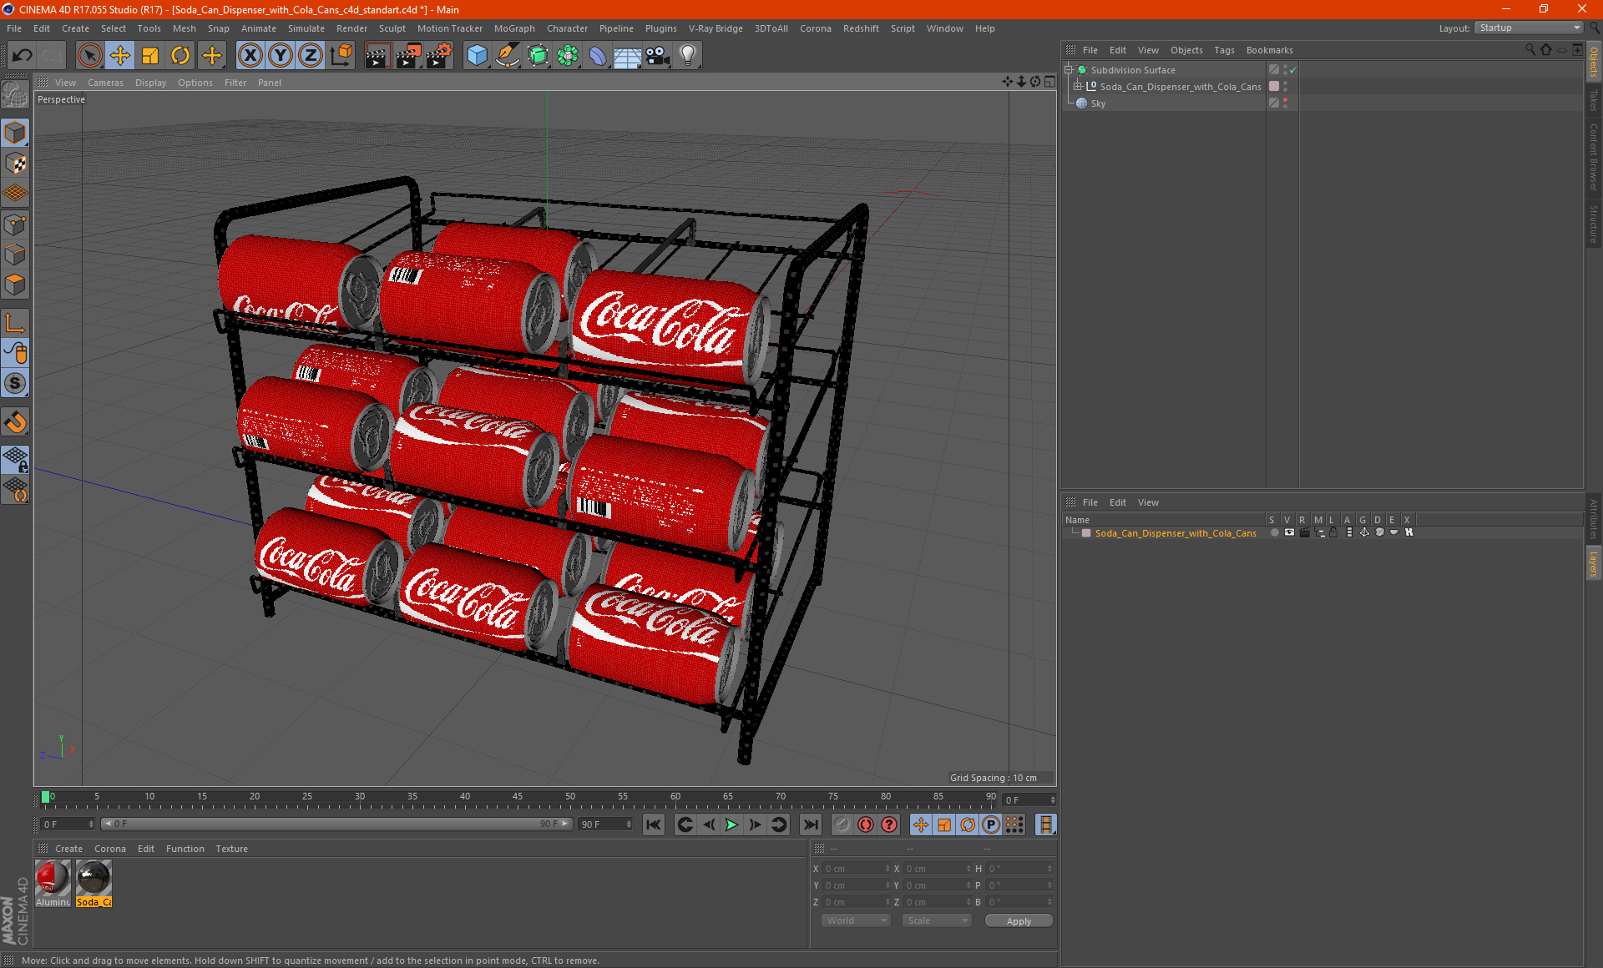
Task: Click pink layer swatch of Soda_Can_Dispenser object
Action: [x=1274, y=86]
